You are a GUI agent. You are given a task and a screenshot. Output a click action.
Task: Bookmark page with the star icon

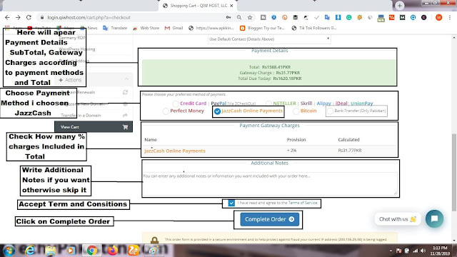(x=250, y=17)
